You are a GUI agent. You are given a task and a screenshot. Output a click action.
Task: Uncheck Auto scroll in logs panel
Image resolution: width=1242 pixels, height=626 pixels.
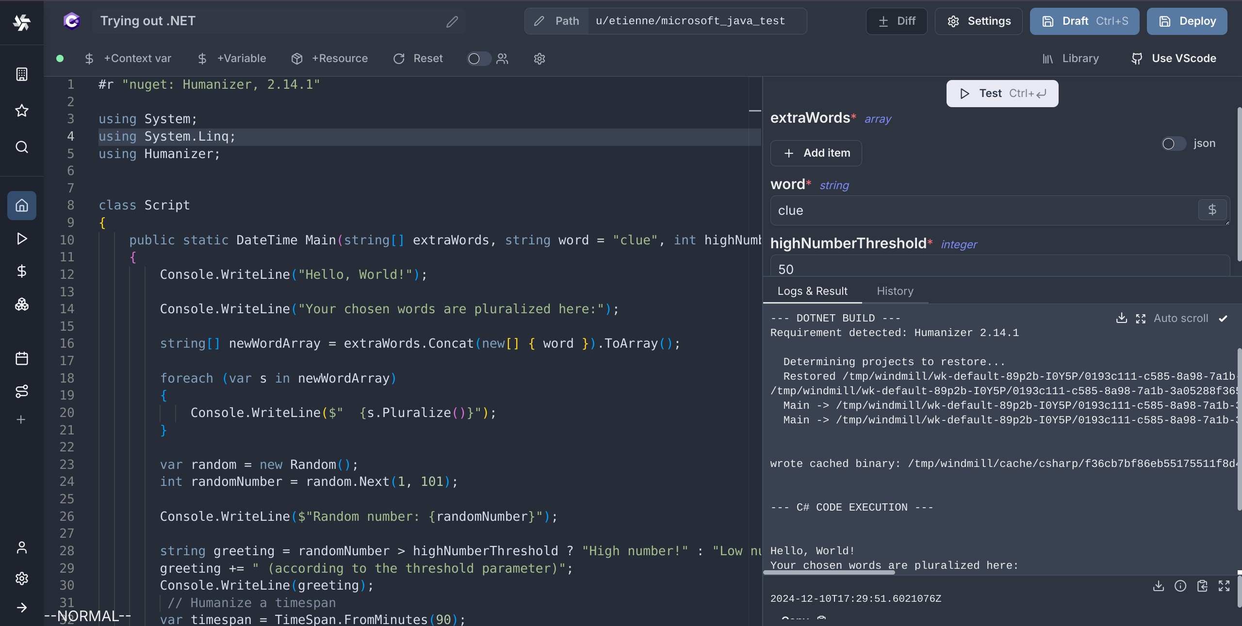click(x=1223, y=318)
